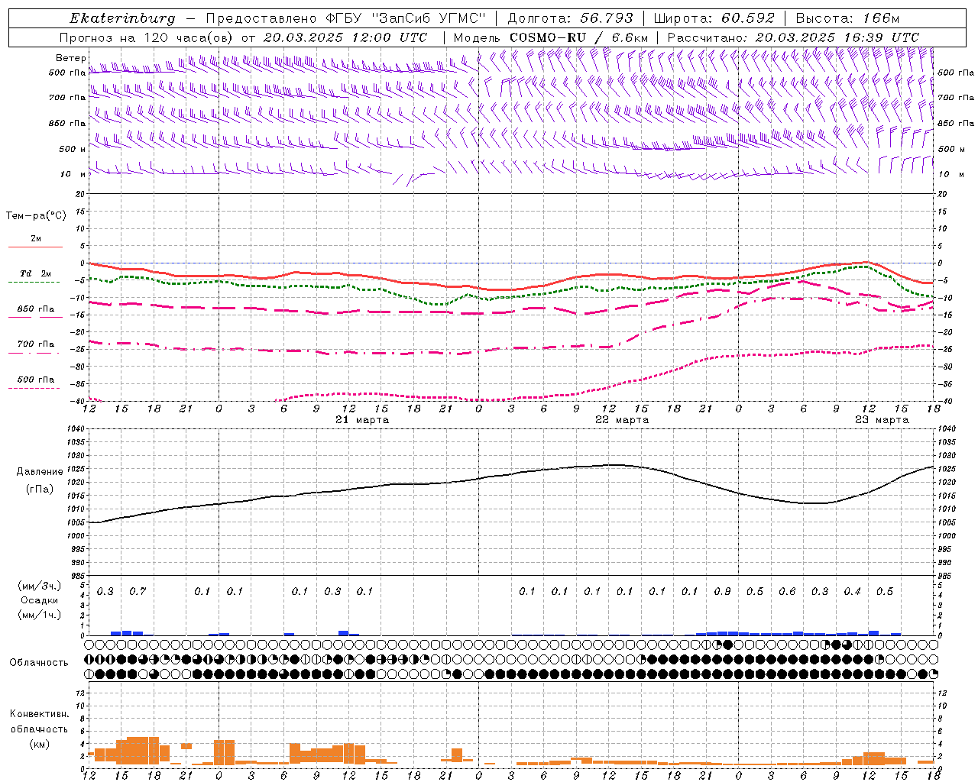Click the Рассчитано: 20.03.2025 16:39 UTC timestamp

pos(793,37)
